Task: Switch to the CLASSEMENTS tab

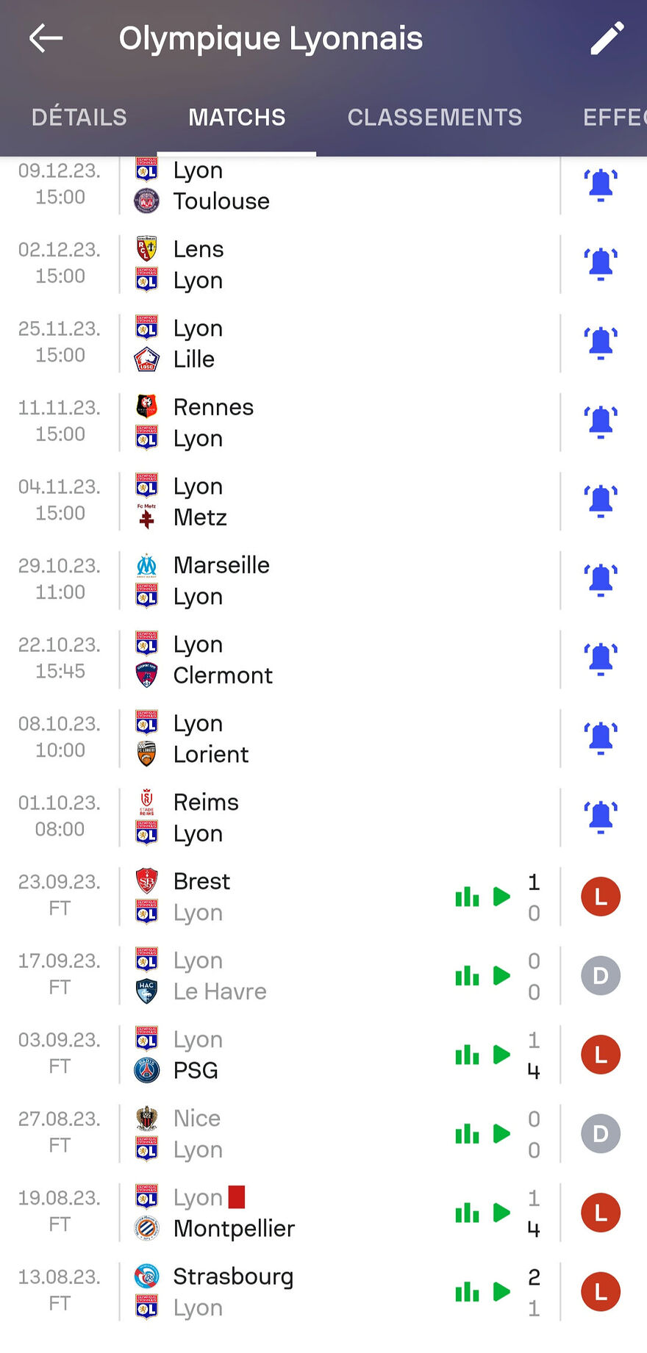Action: 435,118
